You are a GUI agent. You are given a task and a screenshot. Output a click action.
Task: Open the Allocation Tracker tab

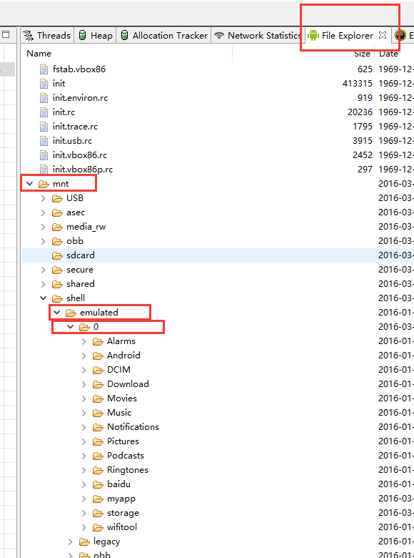(x=163, y=35)
